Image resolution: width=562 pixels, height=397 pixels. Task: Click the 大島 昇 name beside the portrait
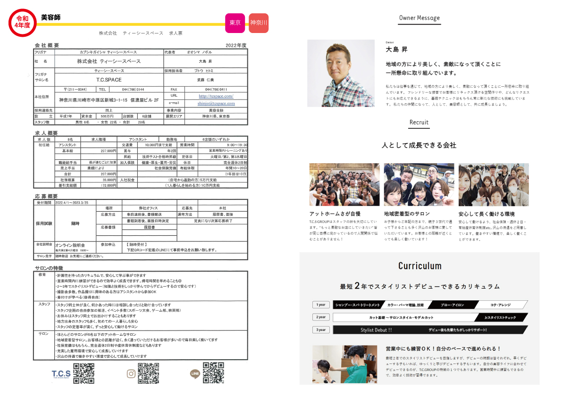pos(396,50)
